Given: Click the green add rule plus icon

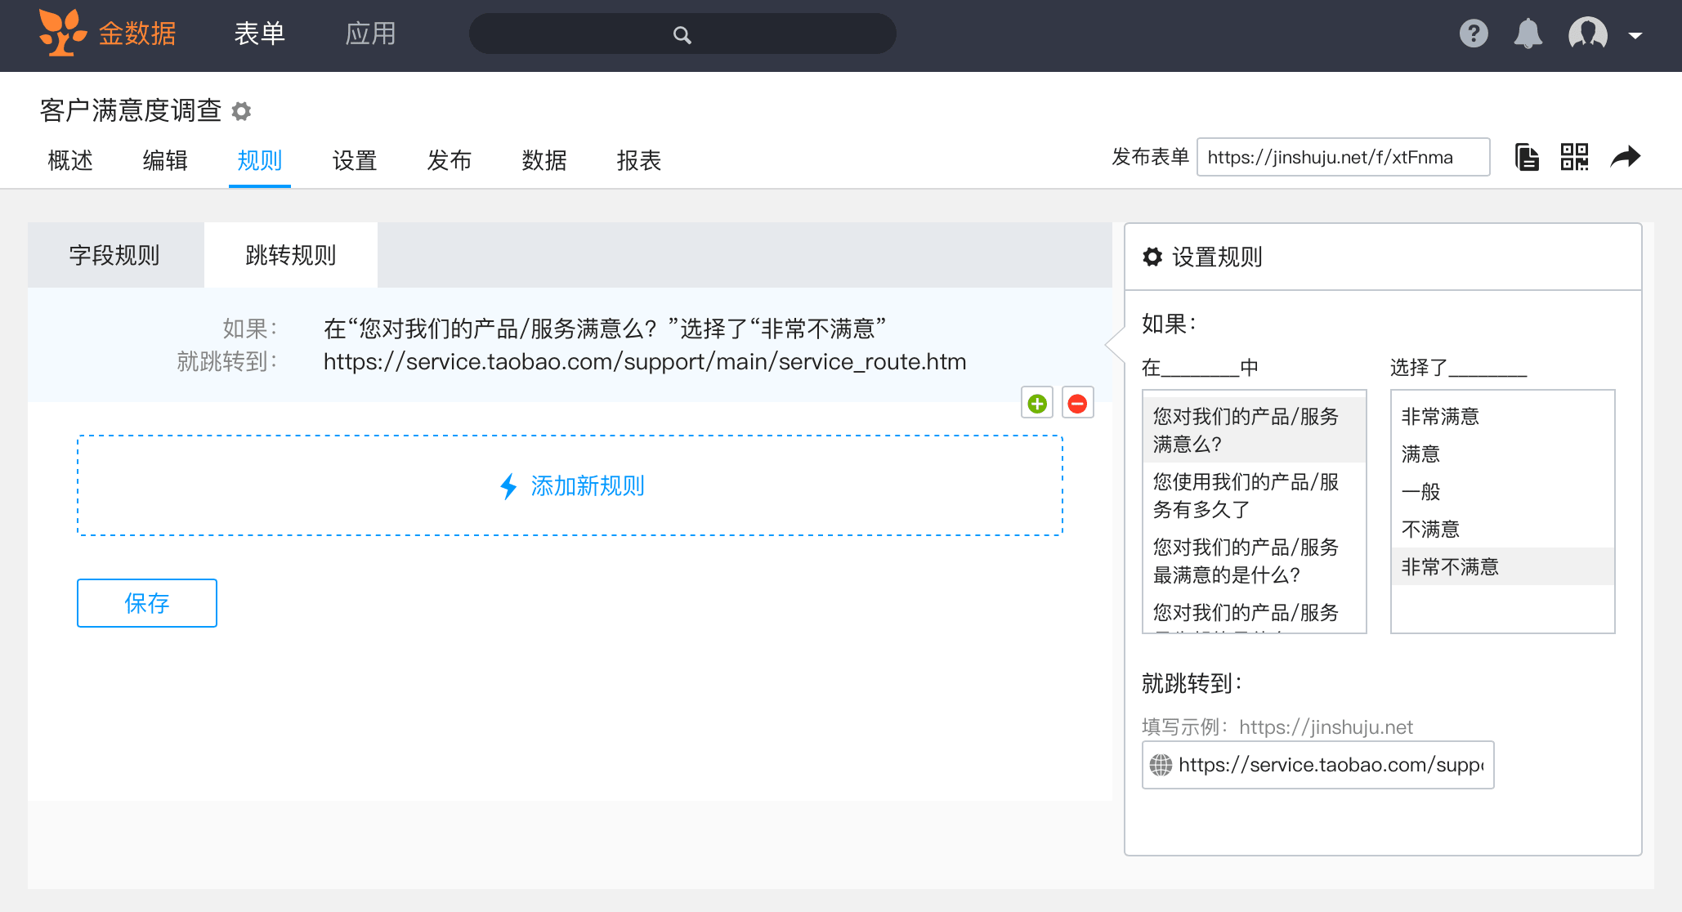Looking at the screenshot, I should point(1037,403).
